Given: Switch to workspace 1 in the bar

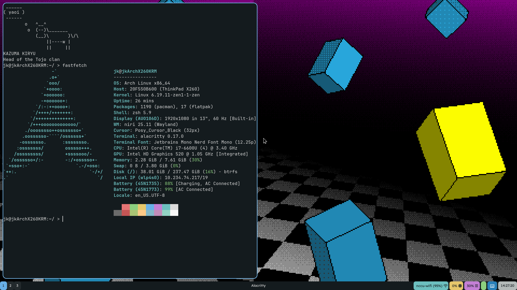Looking at the screenshot, I should point(4,286).
